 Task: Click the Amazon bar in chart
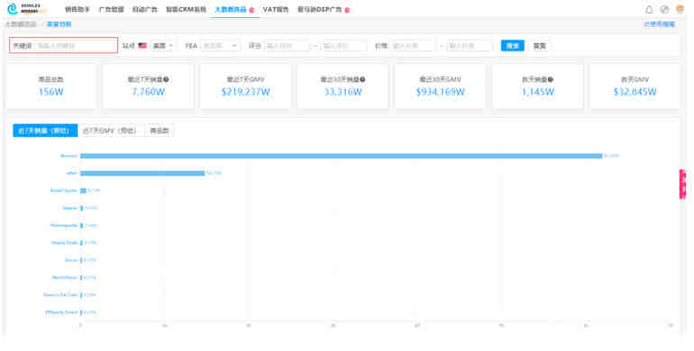[x=342, y=155]
